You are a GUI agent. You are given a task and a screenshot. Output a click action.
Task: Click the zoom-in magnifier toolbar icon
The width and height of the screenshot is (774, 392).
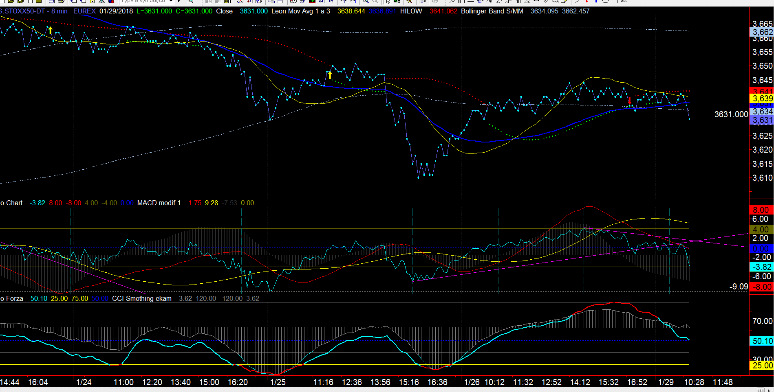click(x=366, y=1)
